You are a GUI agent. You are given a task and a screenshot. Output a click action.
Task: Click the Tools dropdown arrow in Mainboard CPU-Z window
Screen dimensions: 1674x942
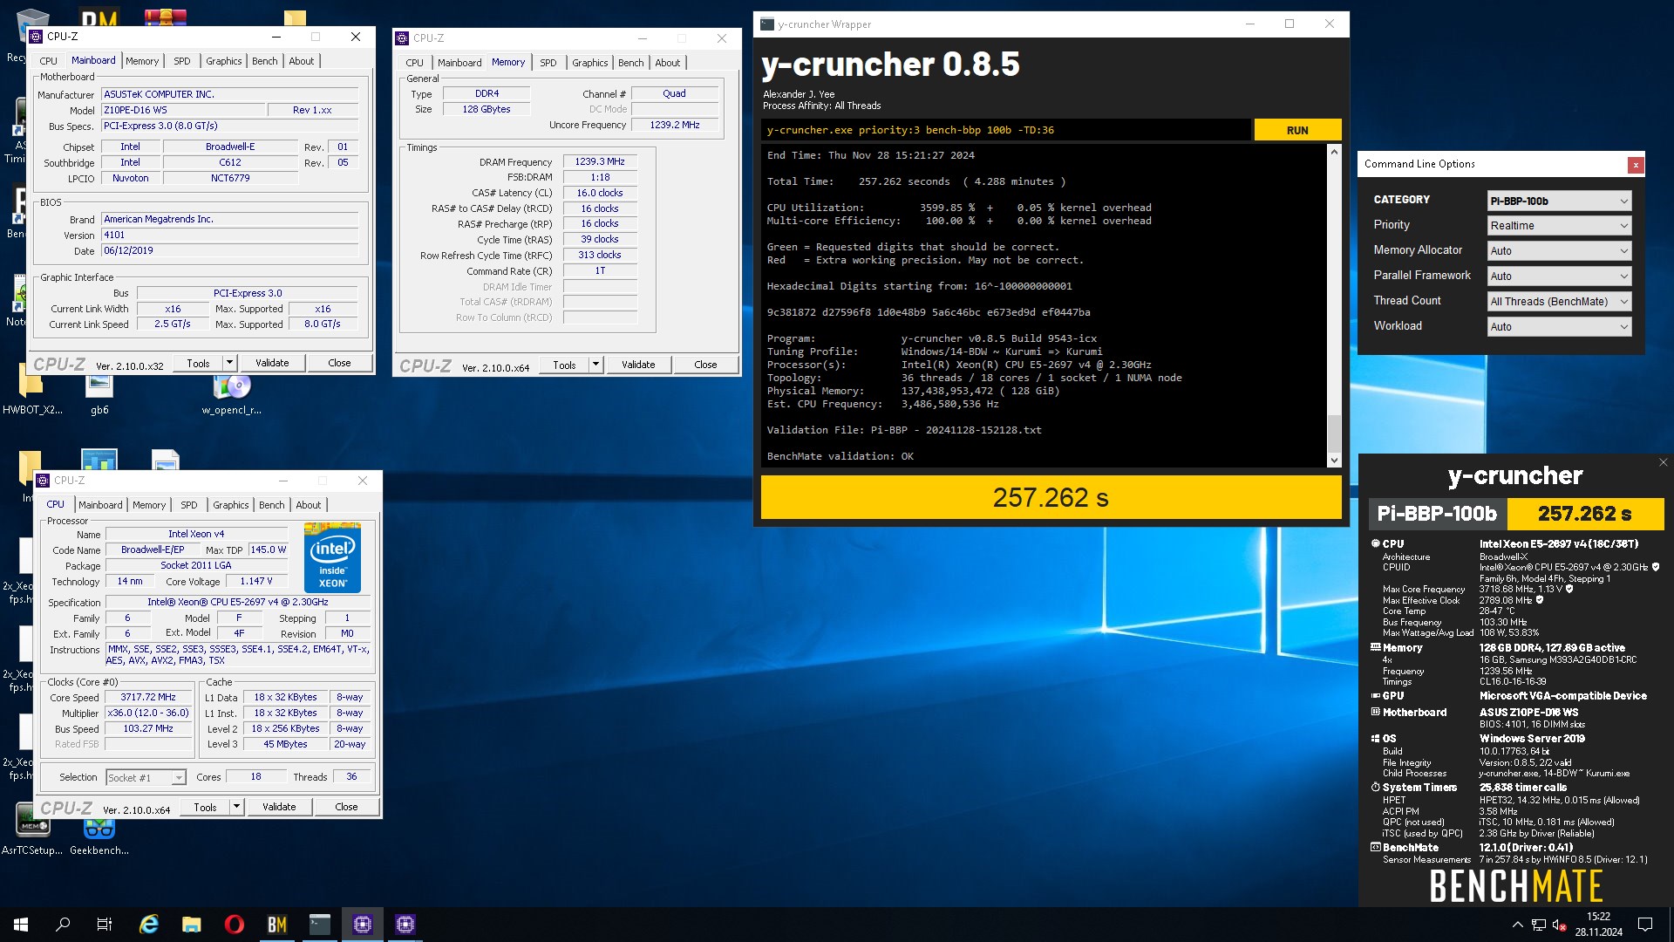click(229, 363)
